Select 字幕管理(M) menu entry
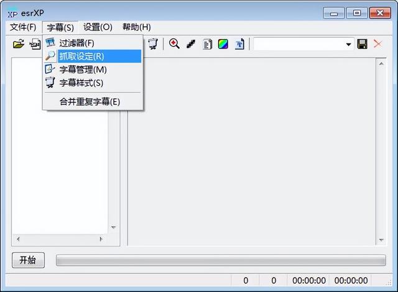Viewport: 398px width, 292px height. click(93, 70)
